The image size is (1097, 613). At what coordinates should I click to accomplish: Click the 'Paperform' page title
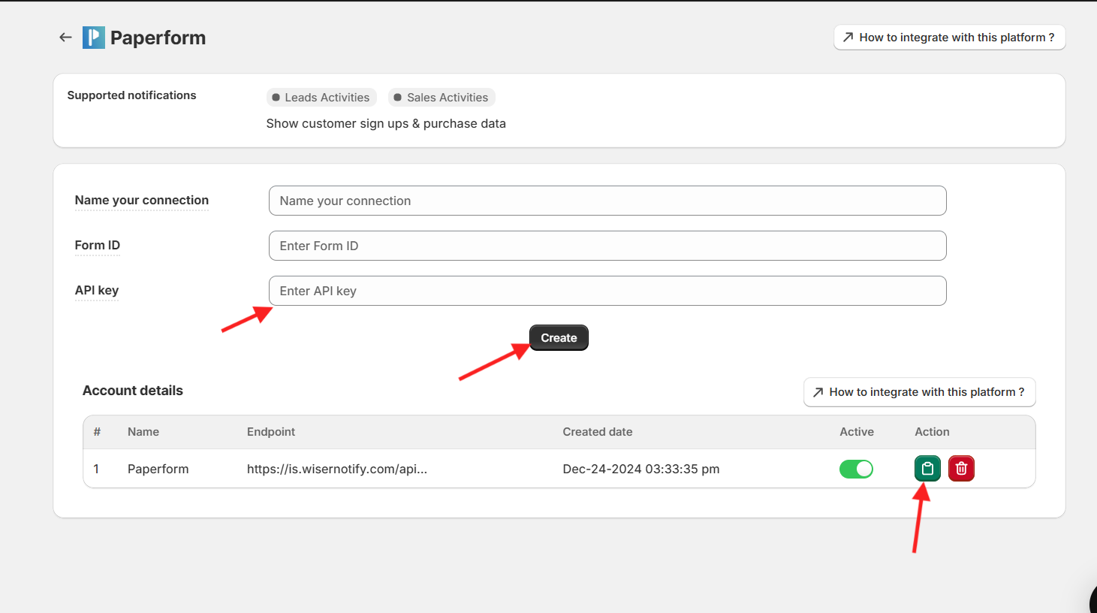coord(158,38)
